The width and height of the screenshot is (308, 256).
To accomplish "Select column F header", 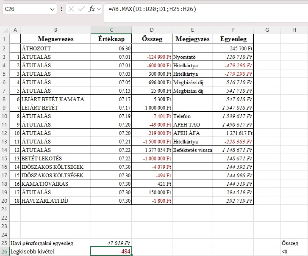I will tap(233, 30).
